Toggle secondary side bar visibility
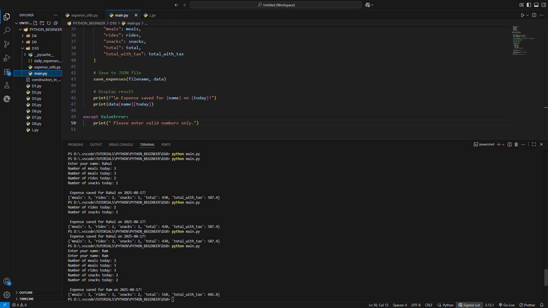 click(x=543, y=5)
